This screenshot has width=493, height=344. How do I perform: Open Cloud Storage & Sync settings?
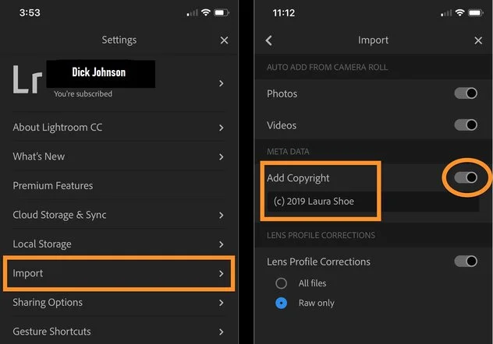coord(119,215)
